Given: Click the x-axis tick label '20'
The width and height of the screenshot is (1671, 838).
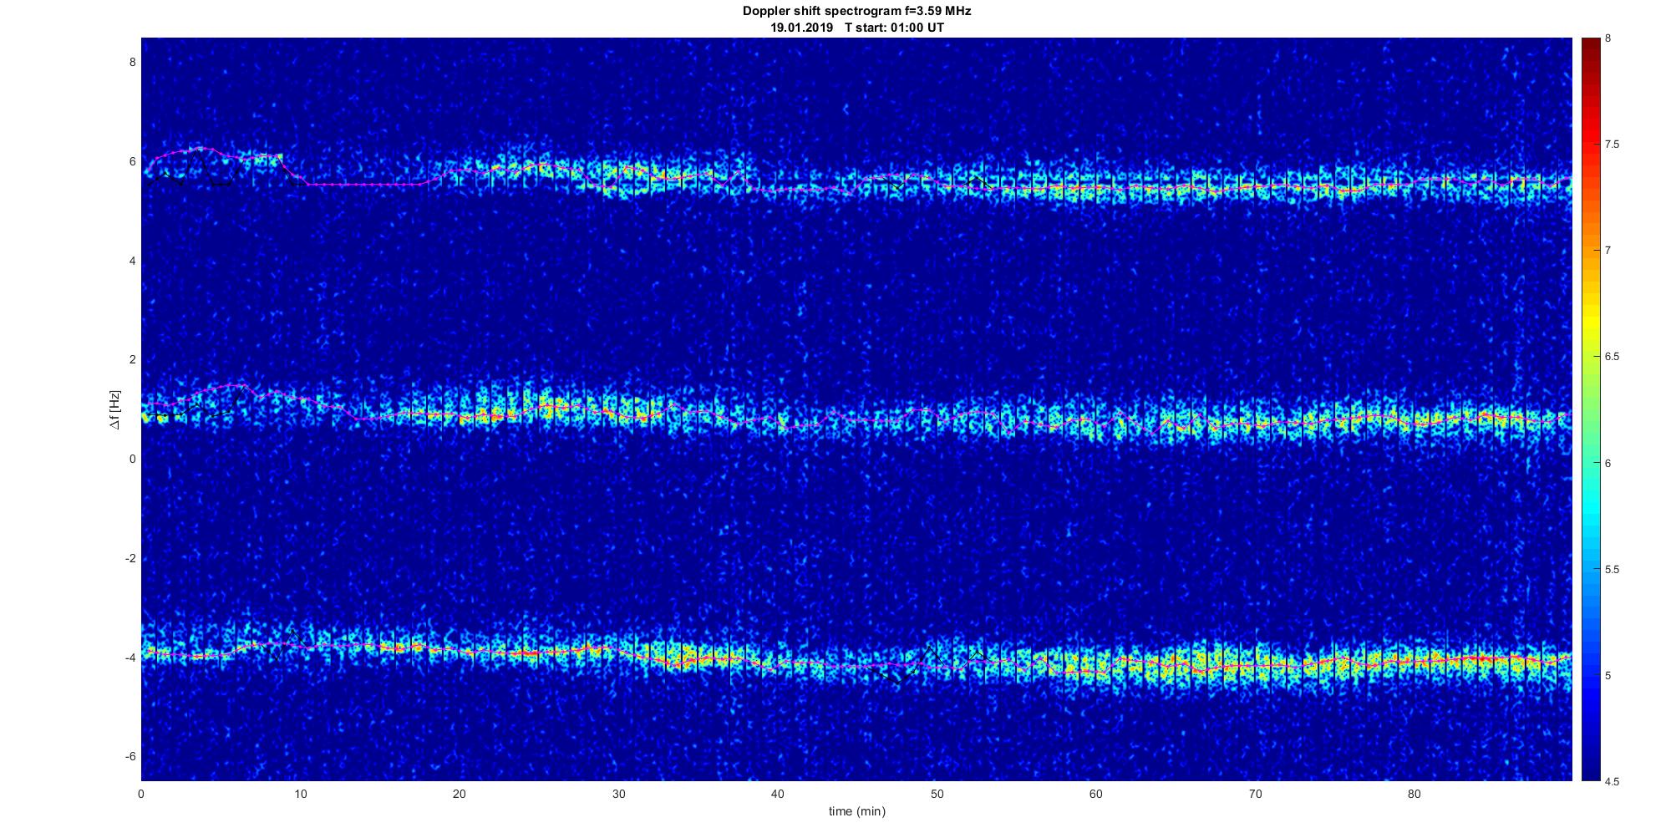Looking at the screenshot, I should [x=460, y=794].
